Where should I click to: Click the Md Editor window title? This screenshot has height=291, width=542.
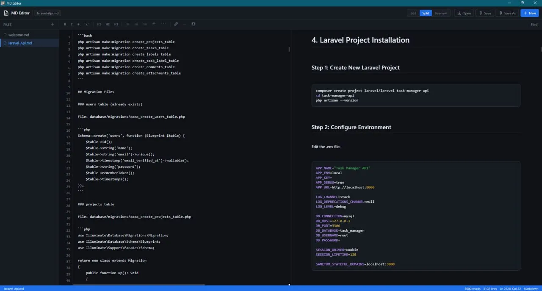pos(14,3)
